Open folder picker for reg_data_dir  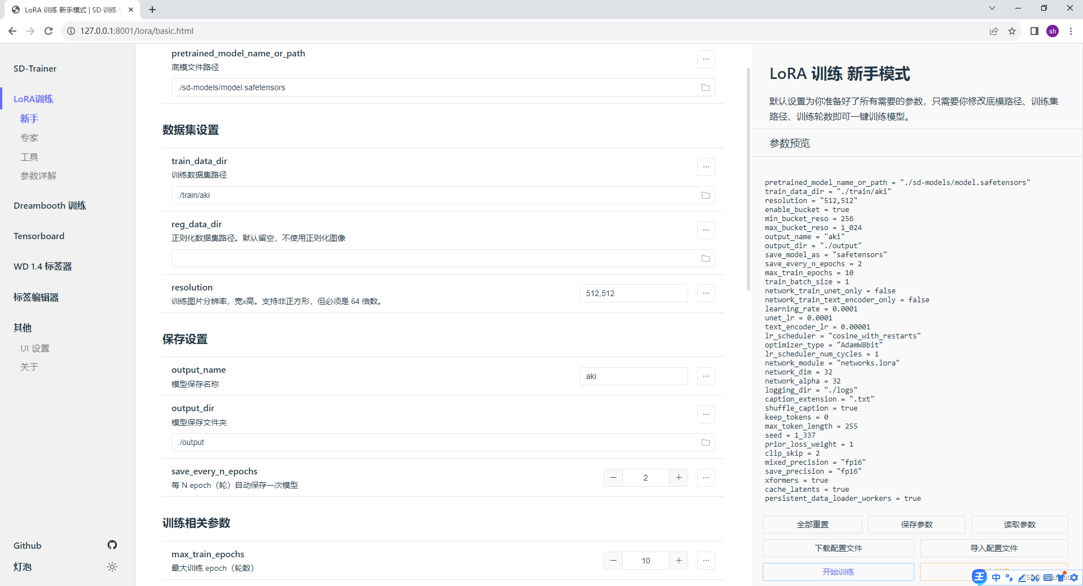(x=705, y=258)
